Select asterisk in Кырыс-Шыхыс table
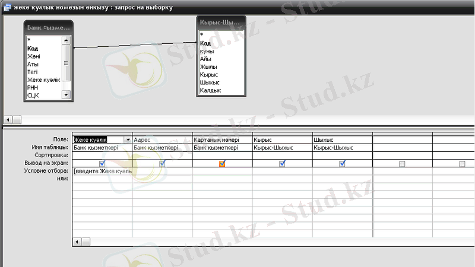This screenshot has height=267, width=475. (201, 35)
